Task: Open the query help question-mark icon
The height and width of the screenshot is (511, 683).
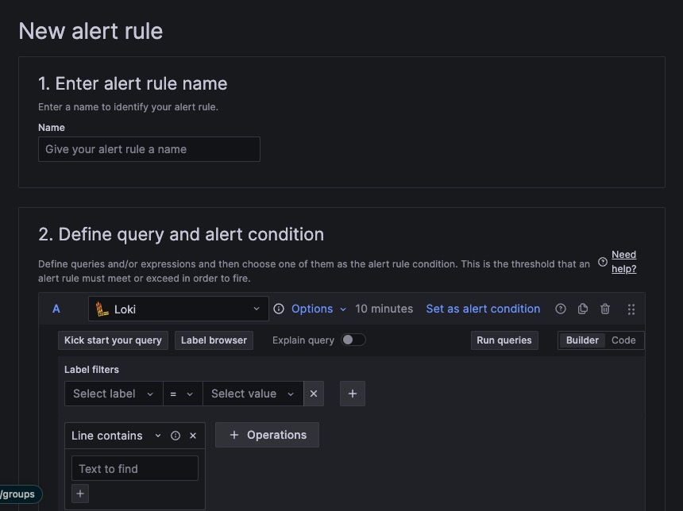Action: point(561,309)
